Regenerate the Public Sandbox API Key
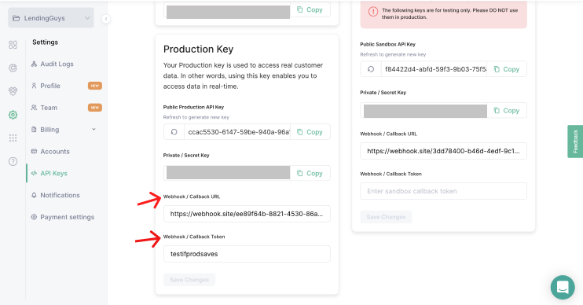Viewport: 583px width, 305px height. 371,69
